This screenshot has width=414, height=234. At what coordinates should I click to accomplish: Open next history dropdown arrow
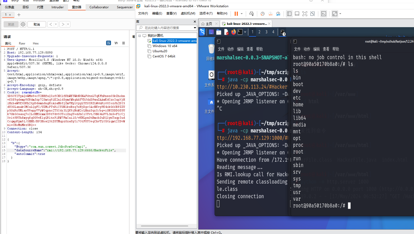coord(68,24)
